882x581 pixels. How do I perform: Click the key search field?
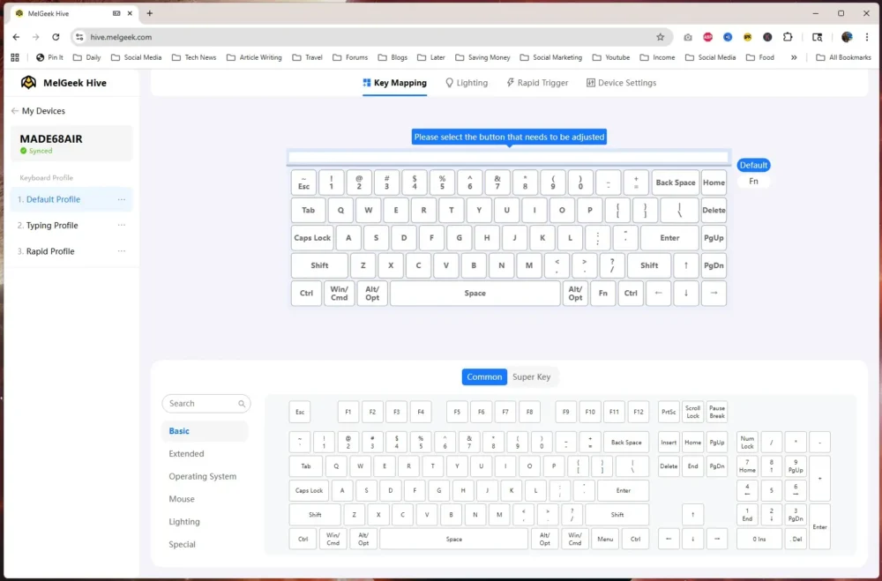coord(206,403)
